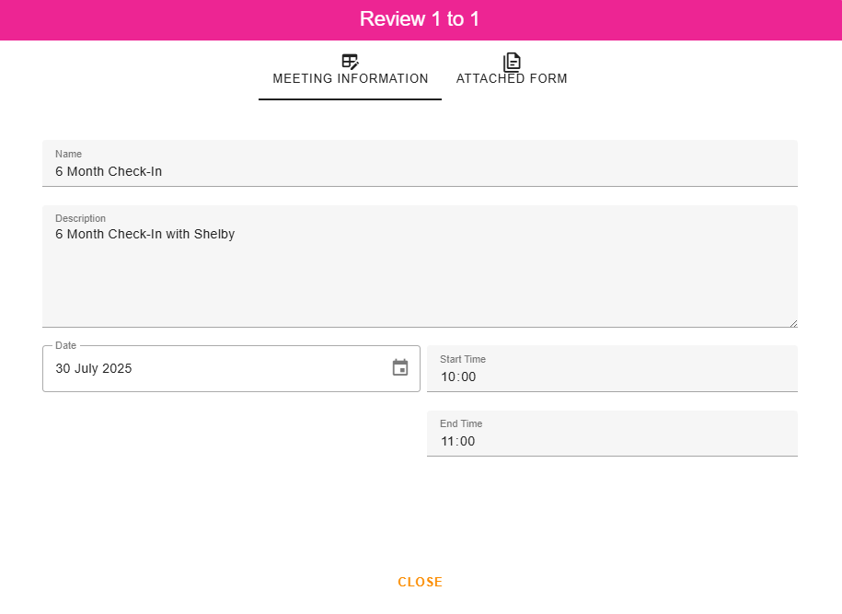Switch to the MEETING INFORMATION tab label
Viewport: 842px width, 614px height.
point(351,79)
